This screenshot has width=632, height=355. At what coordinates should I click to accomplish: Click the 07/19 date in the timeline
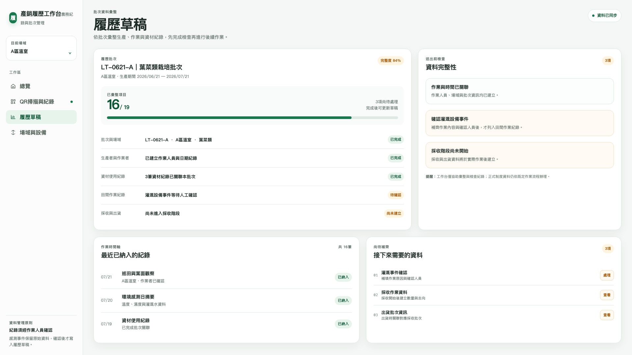pyautogui.click(x=106, y=324)
